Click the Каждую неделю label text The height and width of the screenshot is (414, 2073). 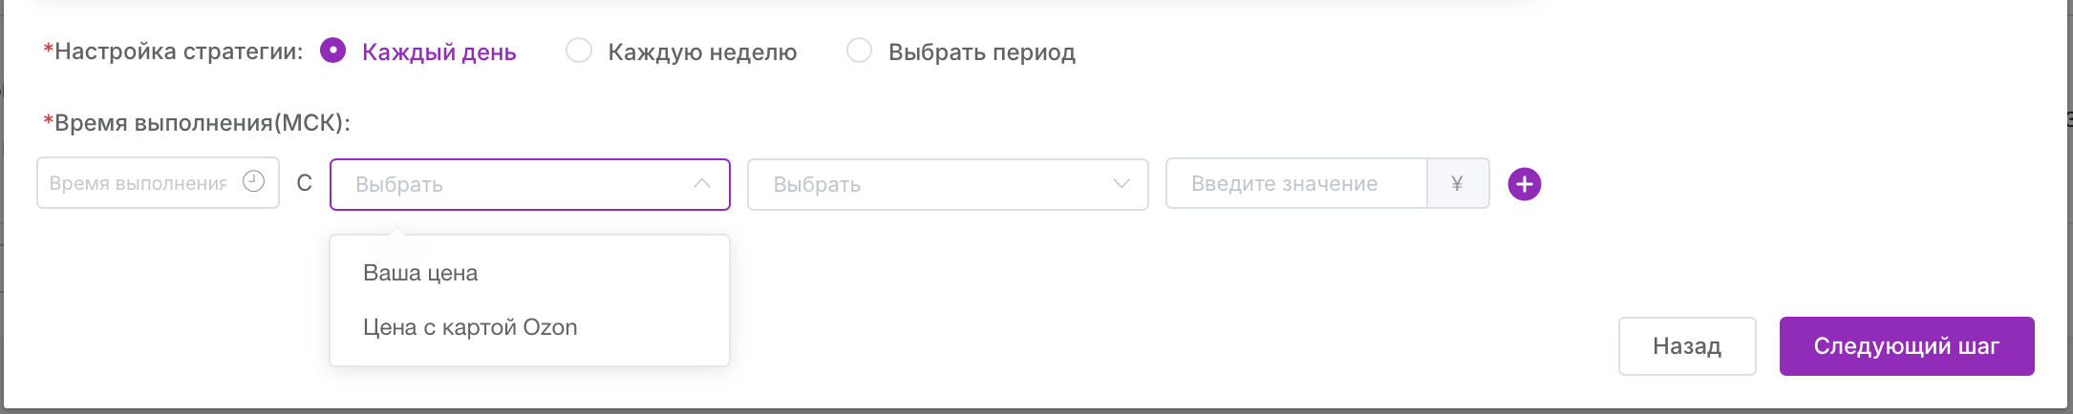point(702,52)
